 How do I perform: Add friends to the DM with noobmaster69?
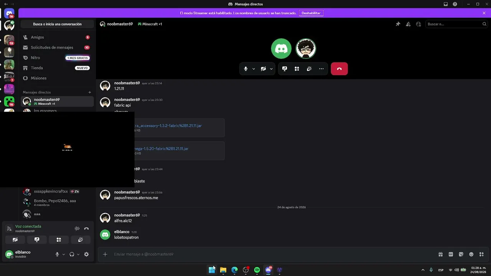[408, 24]
